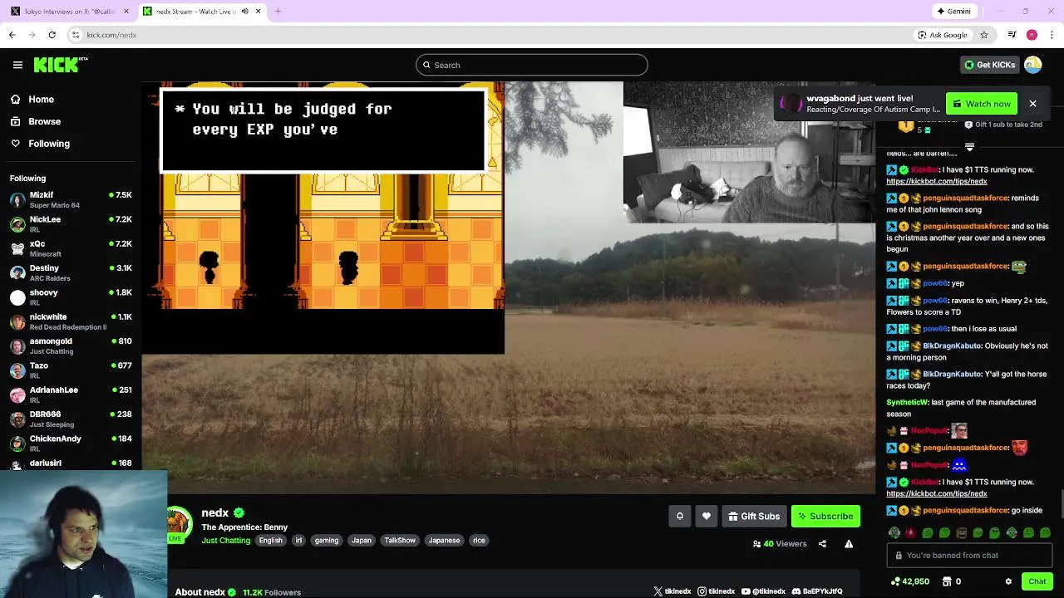Image resolution: width=1064 pixels, height=598 pixels.
Task: Open Tazo channel in Following list
Action: click(x=71, y=370)
